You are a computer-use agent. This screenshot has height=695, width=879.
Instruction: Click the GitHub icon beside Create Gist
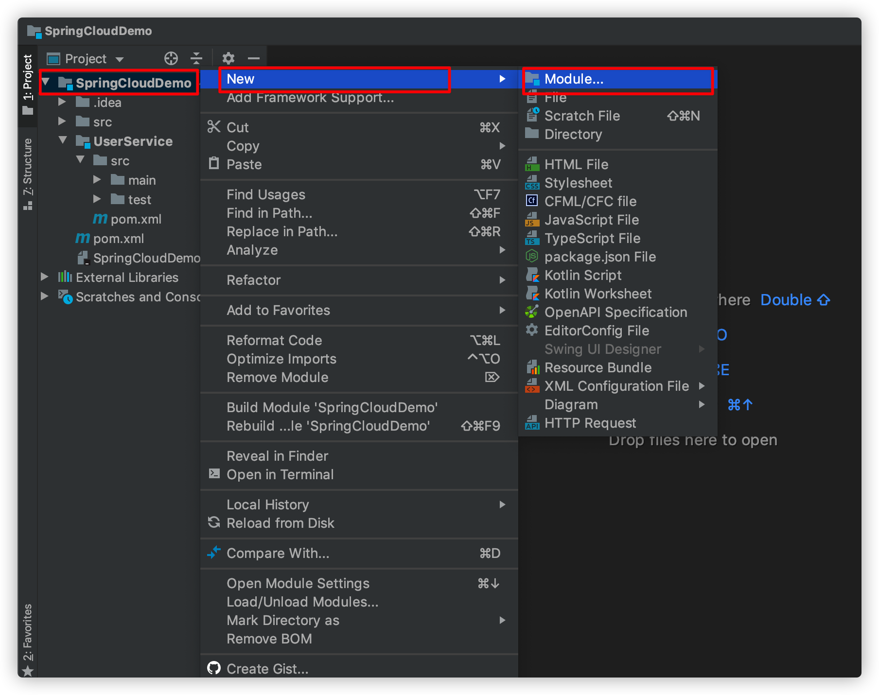pyautogui.click(x=214, y=668)
